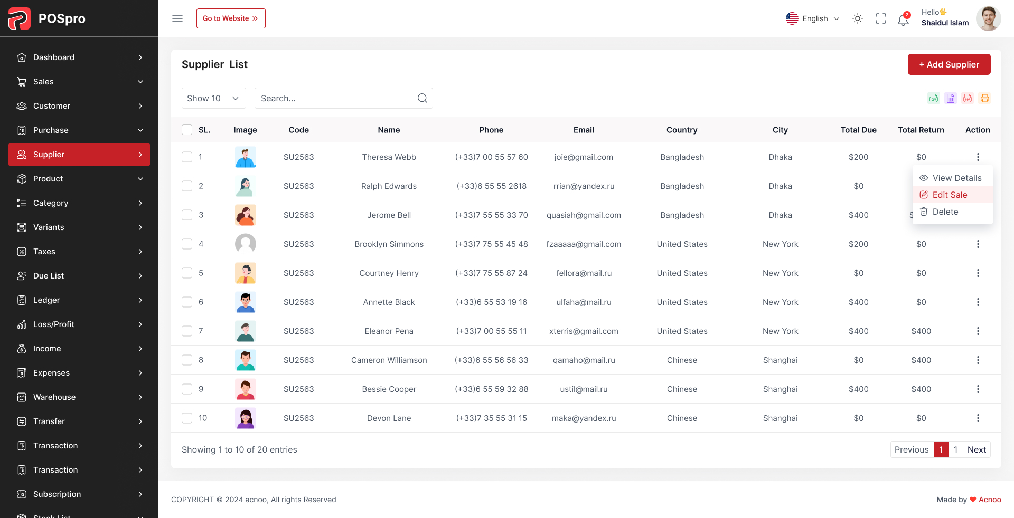Open the Dashboard menu item
This screenshot has width=1014, height=518.
(79, 57)
